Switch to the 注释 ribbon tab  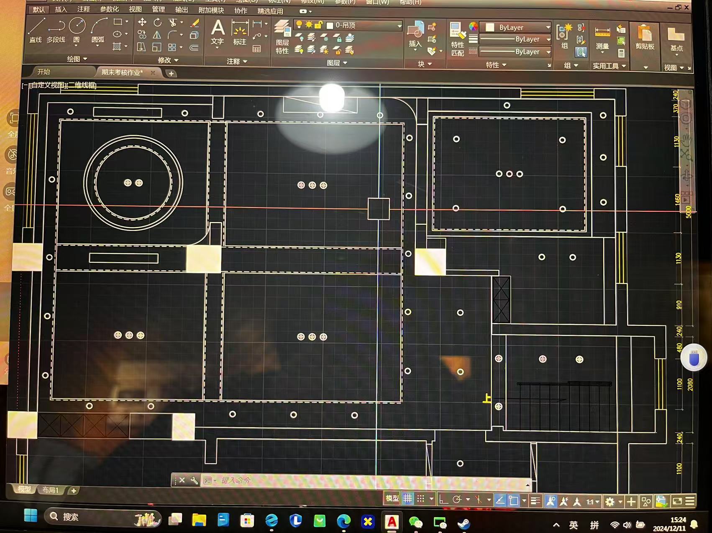click(x=83, y=9)
